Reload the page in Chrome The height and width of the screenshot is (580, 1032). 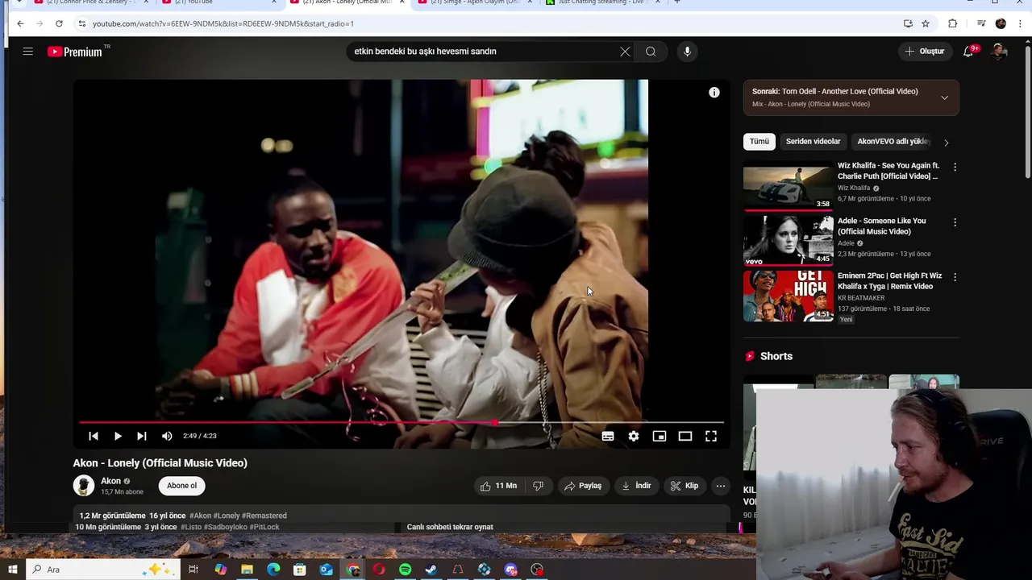(59, 23)
